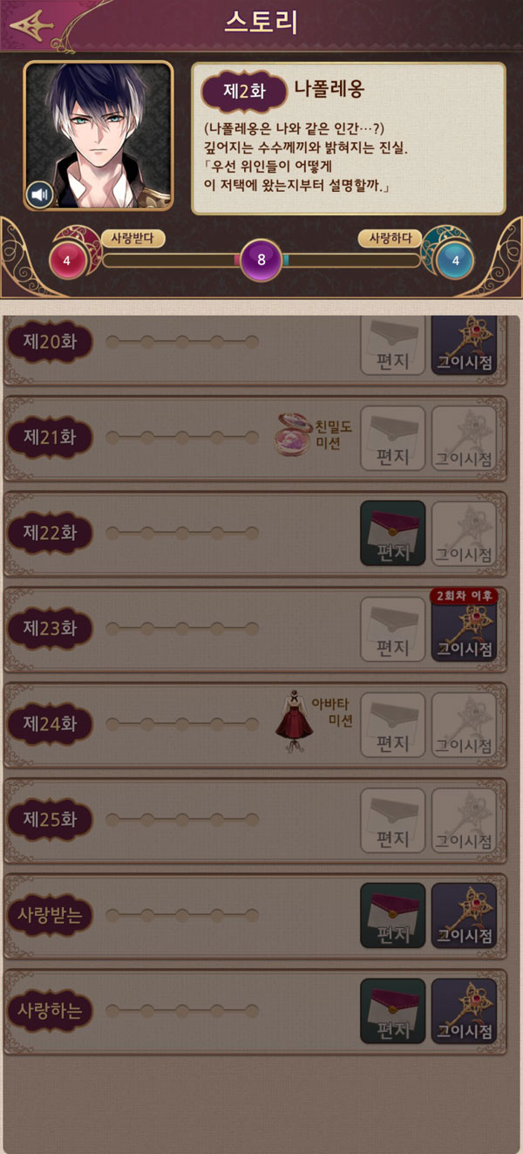This screenshot has width=523, height=1154.
Task: Open the letter icon in 사랑하는 row
Action: tap(393, 1011)
